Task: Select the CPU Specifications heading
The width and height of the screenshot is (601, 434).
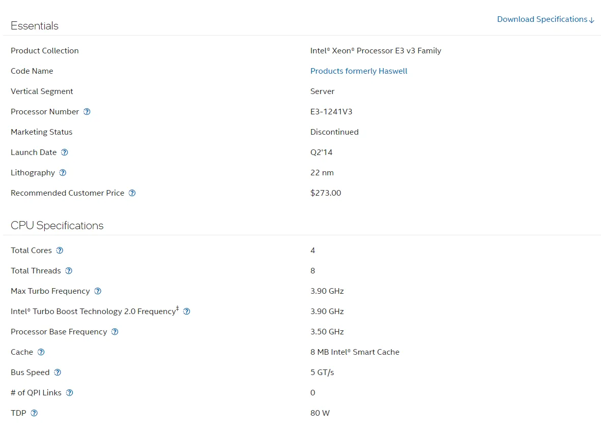Action: (57, 226)
